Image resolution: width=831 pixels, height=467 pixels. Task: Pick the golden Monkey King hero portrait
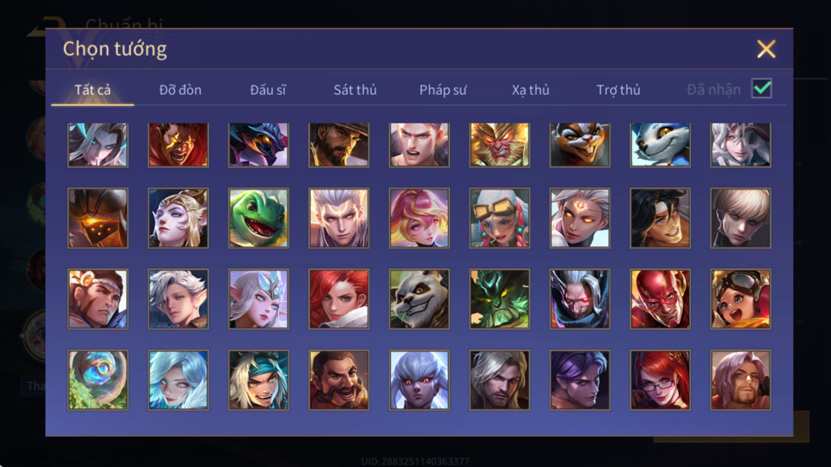(x=499, y=145)
